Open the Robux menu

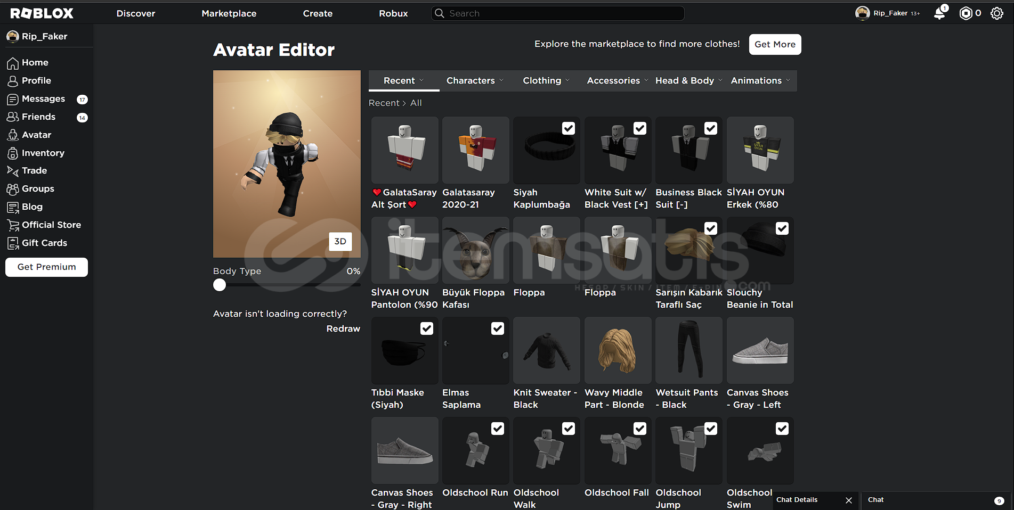coord(393,13)
